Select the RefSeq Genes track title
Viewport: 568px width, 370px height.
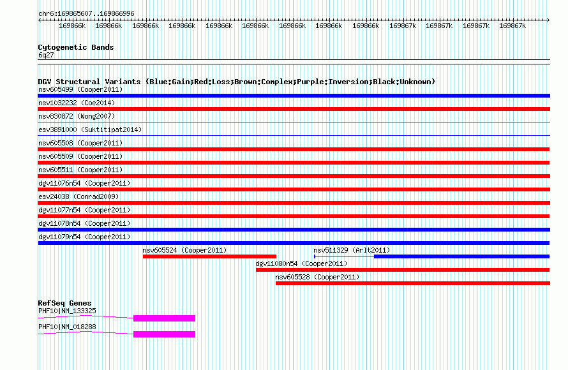(64, 303)
